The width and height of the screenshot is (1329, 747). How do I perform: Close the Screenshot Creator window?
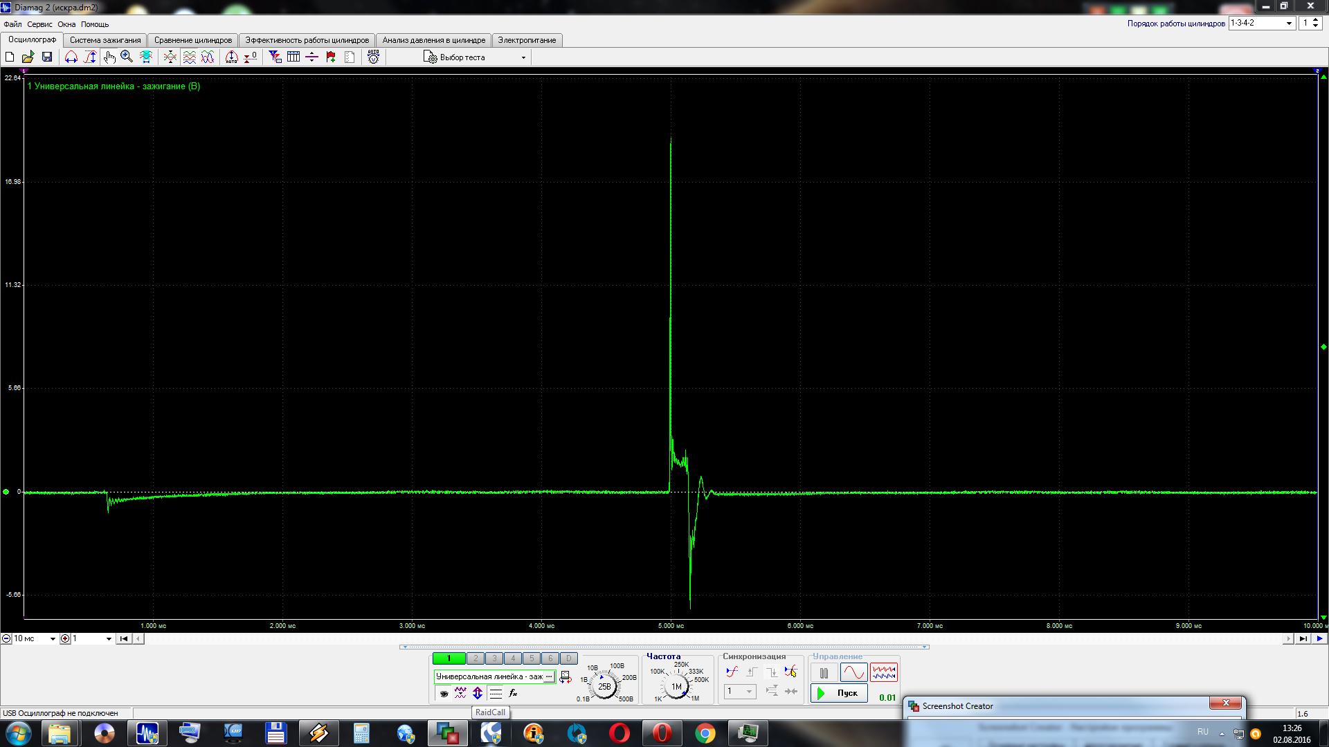click(1225, 703)
